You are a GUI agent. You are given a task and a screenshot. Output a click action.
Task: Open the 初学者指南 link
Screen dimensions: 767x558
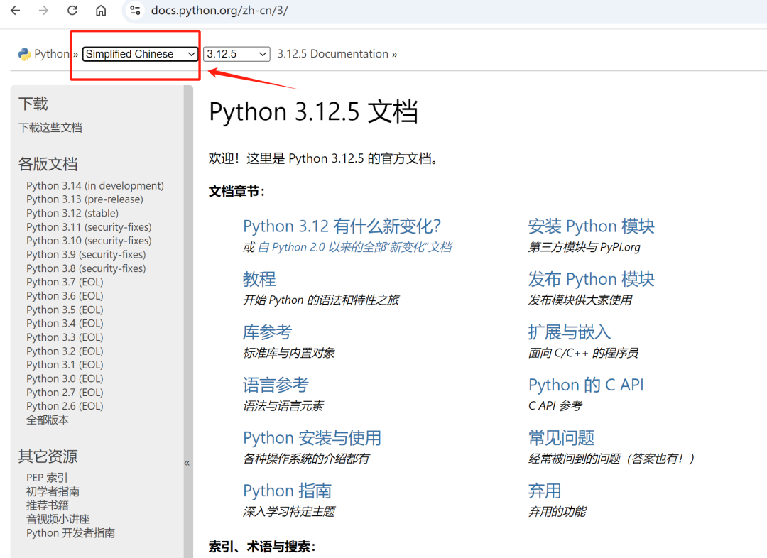pos(53,491)
